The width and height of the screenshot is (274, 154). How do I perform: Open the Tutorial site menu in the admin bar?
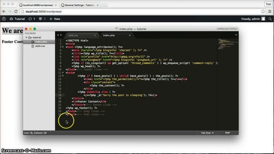(x=17, y=19)
